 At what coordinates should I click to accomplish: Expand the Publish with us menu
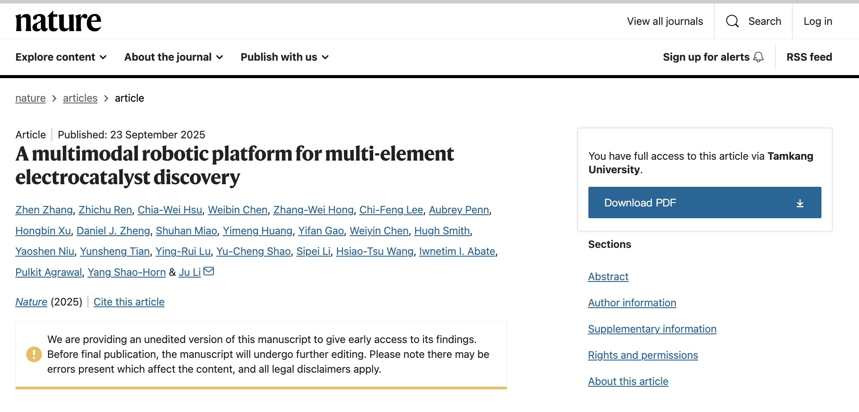[x=284, y=57]
